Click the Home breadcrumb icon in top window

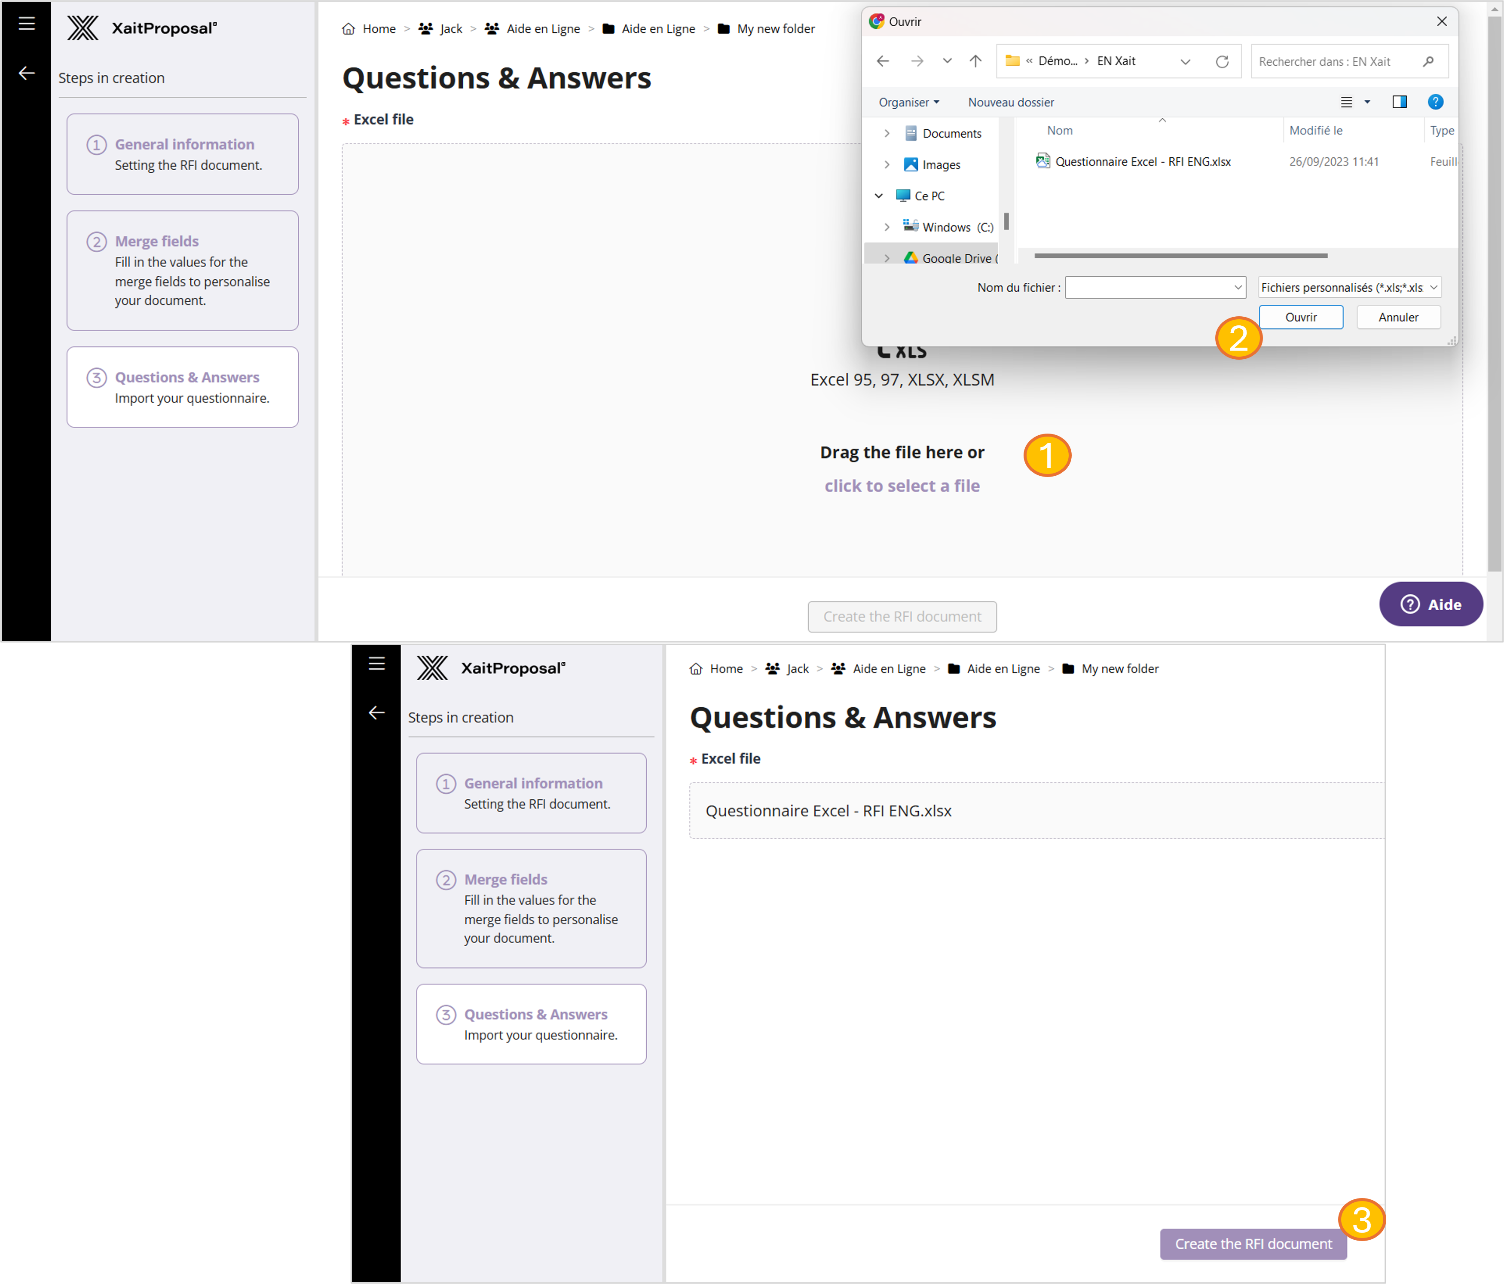pos(348,29)
